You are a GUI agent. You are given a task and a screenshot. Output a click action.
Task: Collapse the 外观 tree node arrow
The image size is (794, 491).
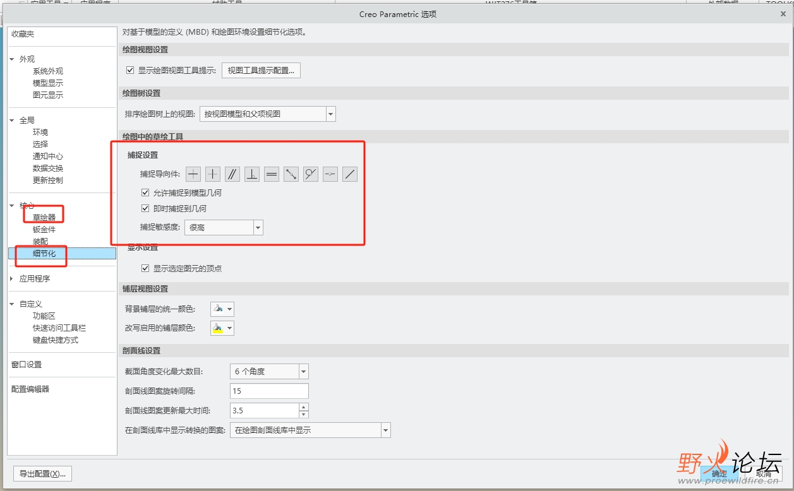point(12,59)
